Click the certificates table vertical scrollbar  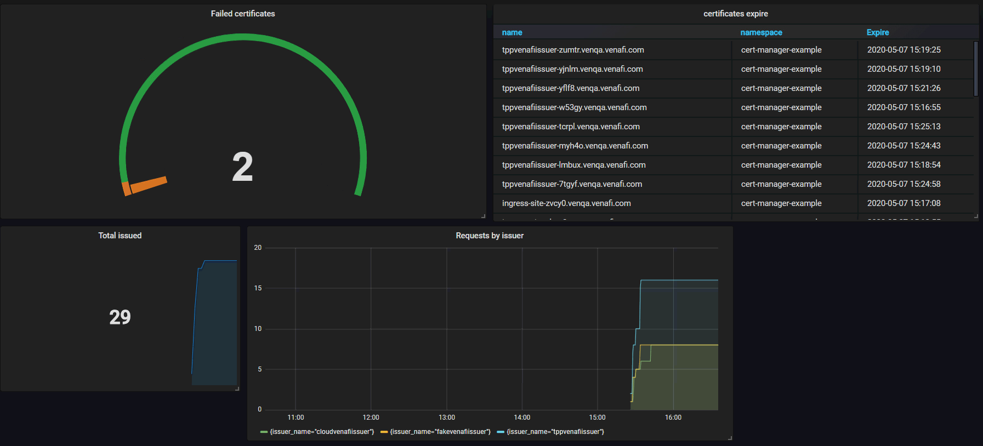pyautogui.click(x=976, y=69)
